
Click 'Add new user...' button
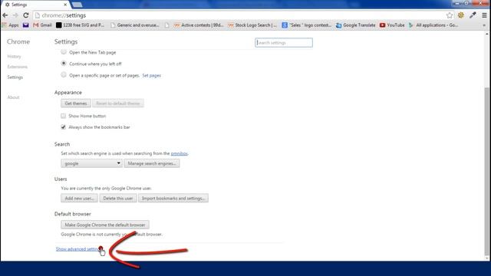[x=79, y=198]
